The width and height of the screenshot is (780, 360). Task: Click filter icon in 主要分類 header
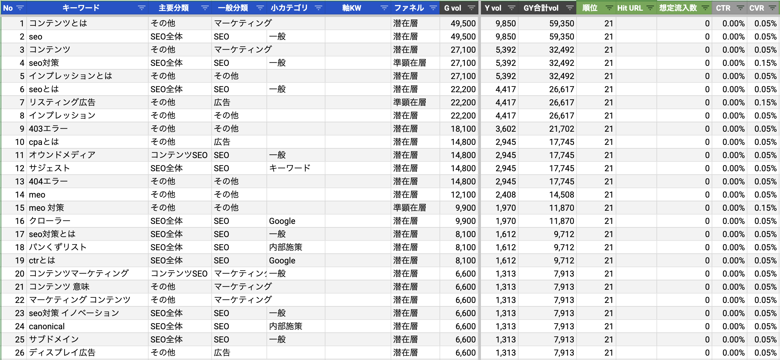point(205,8)
